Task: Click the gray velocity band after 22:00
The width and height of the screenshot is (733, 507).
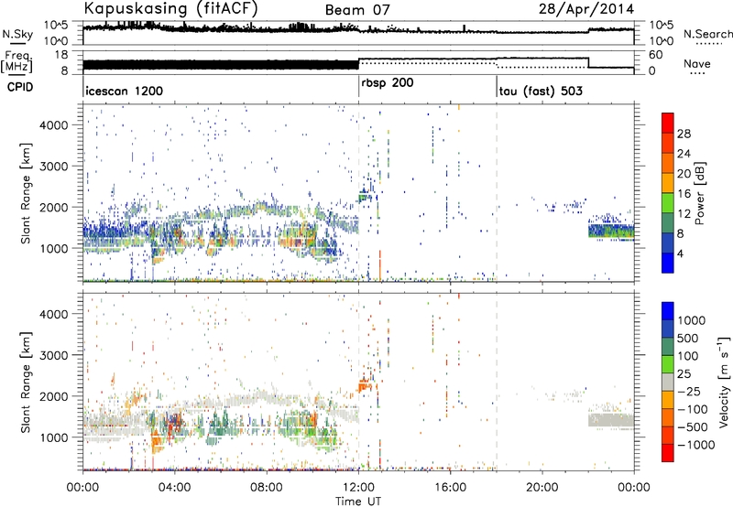Action: tap(611, 420)
